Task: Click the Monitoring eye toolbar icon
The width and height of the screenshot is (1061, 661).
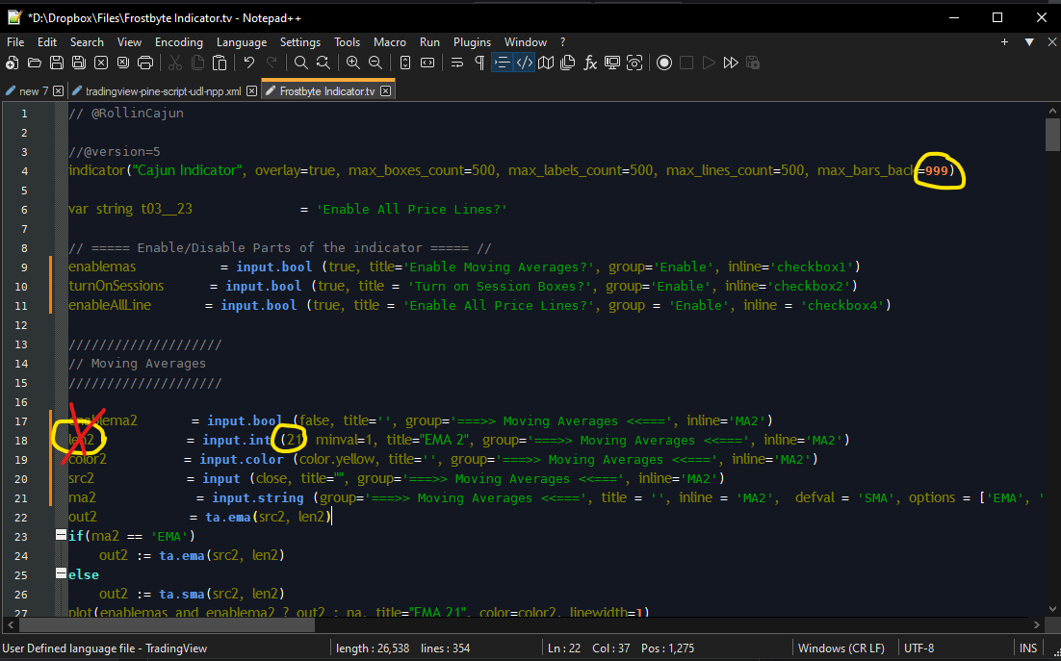Action: 634,63
